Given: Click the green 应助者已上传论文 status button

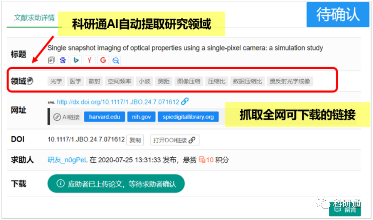Looking at the screenshot, I should [x=116, y=184].
